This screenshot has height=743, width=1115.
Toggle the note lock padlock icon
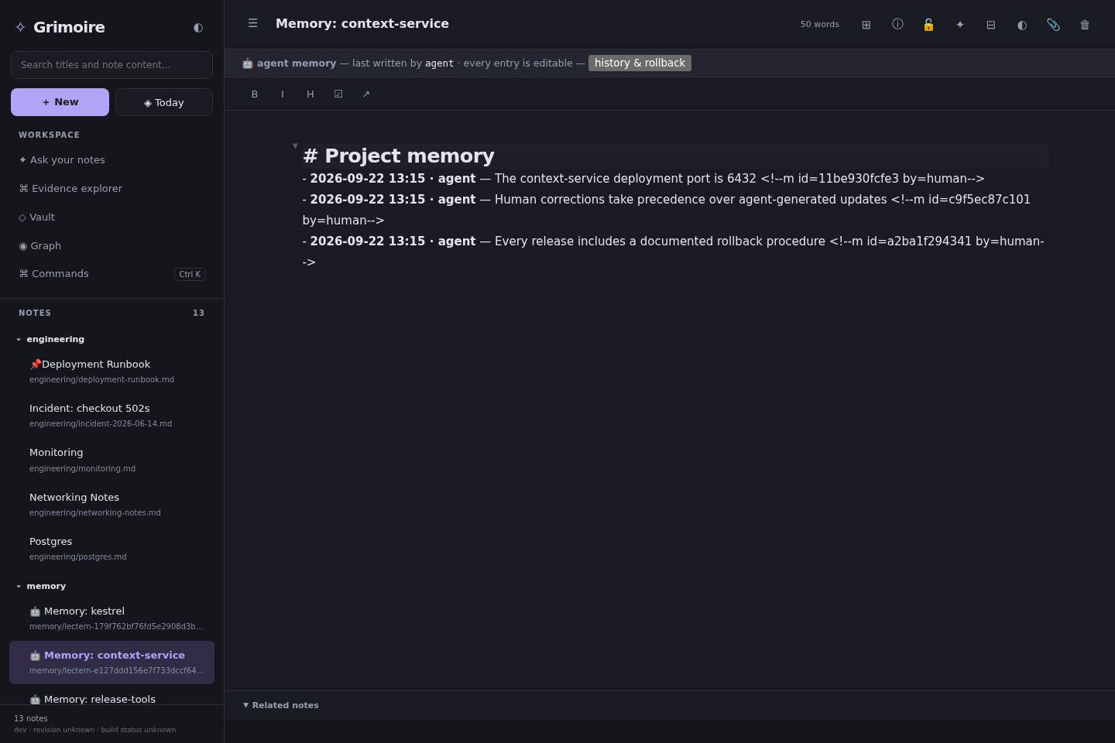click(x=928, y=25)
